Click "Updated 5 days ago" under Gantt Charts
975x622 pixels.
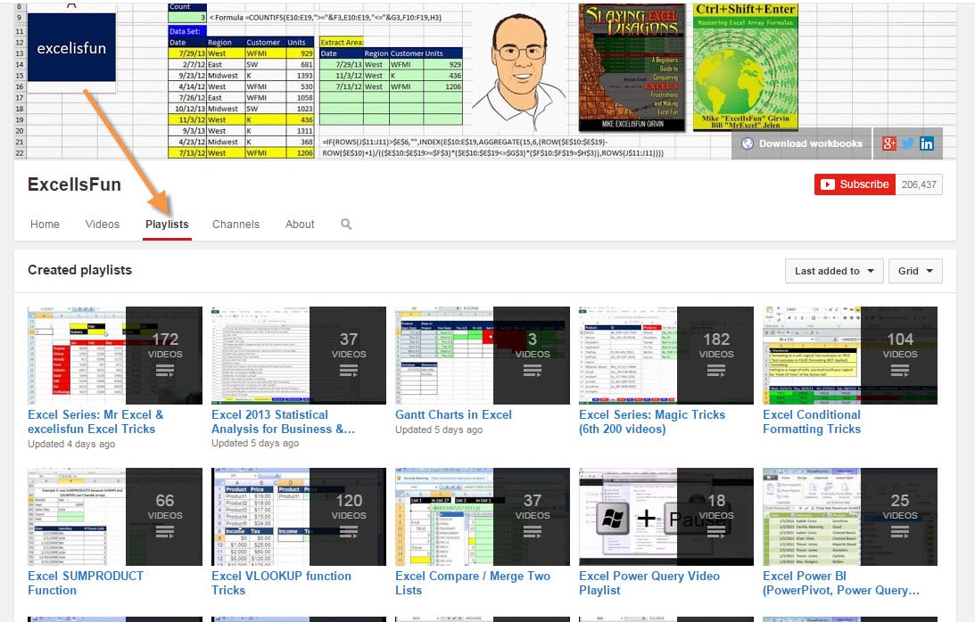click(439, 430)
